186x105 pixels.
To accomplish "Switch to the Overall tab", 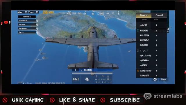I will (x=159, y=15).
